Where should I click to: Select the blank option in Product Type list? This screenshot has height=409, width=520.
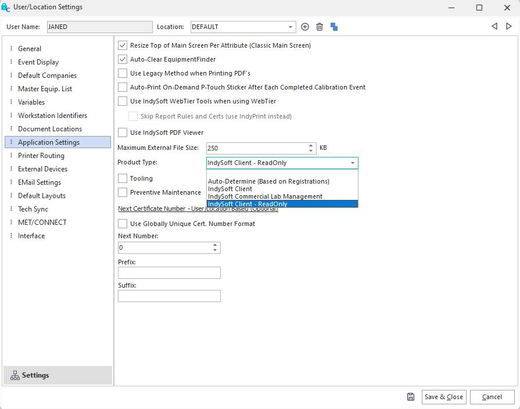pyautogui.click(x=282, y=174)
